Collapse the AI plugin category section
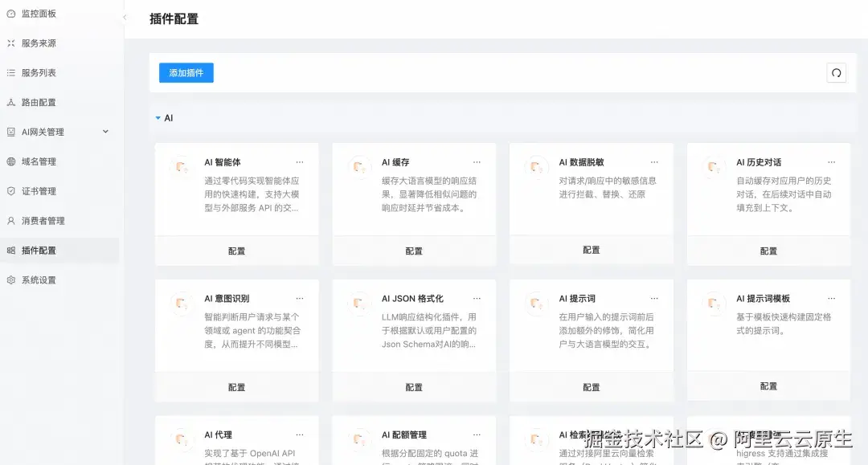Screen dimensions: 868x465 [x=158, y=117]
